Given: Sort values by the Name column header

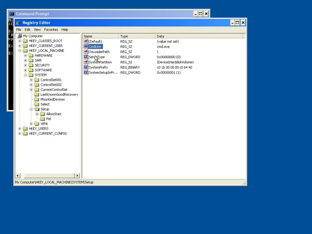Looking at the screenshot, I should pyautogui.click(x=100, y=36).
